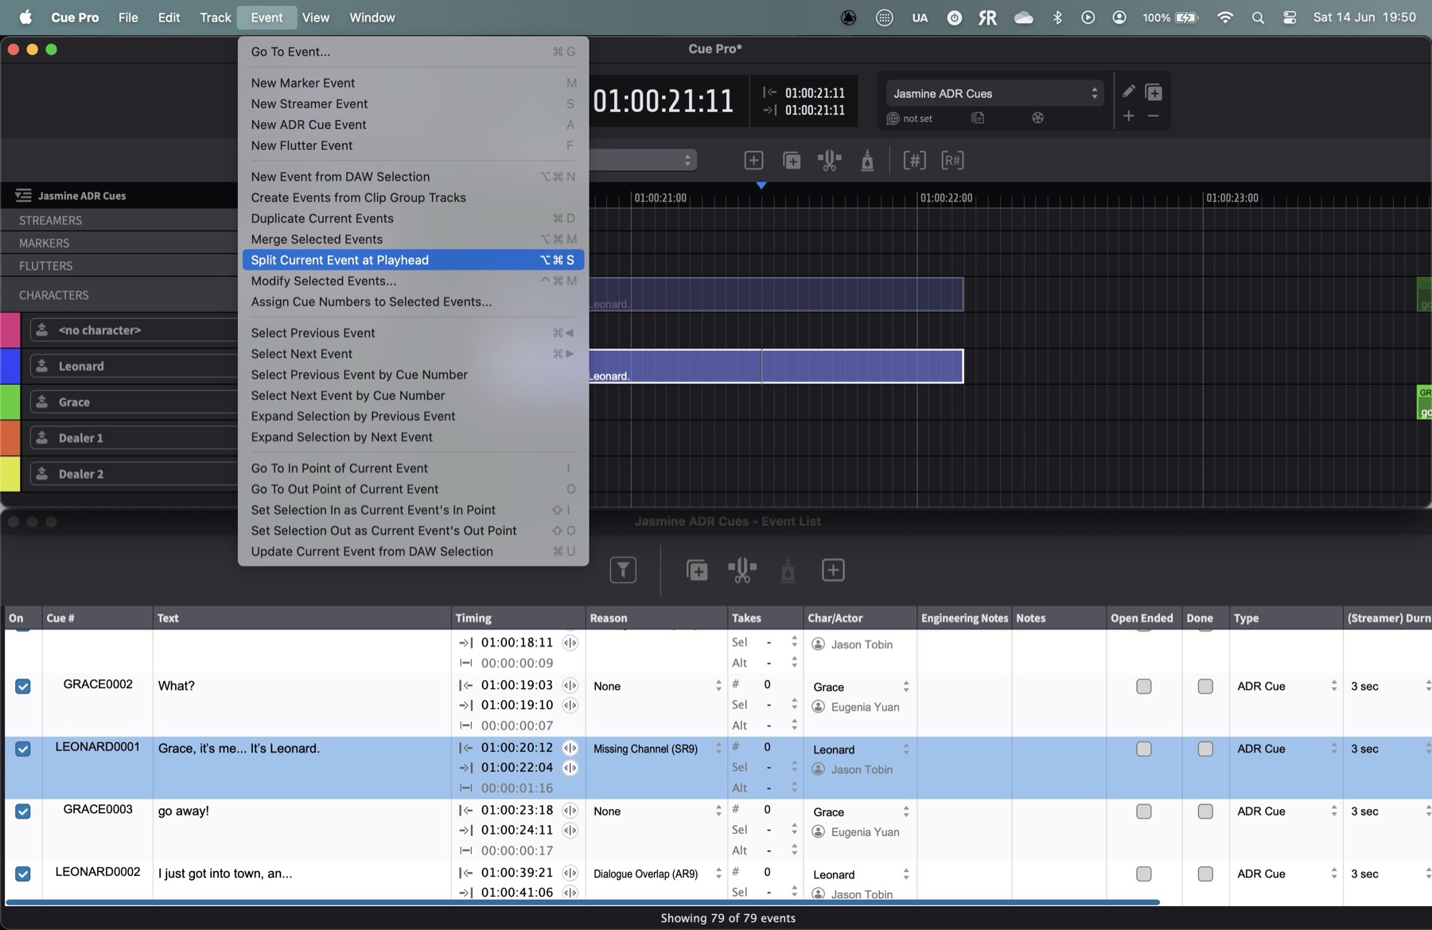Image resolution: width=1432 pixels, height=930 pixels.
Task: Check Open Ended for LEONARD0002
Action: click(1144, 874)
